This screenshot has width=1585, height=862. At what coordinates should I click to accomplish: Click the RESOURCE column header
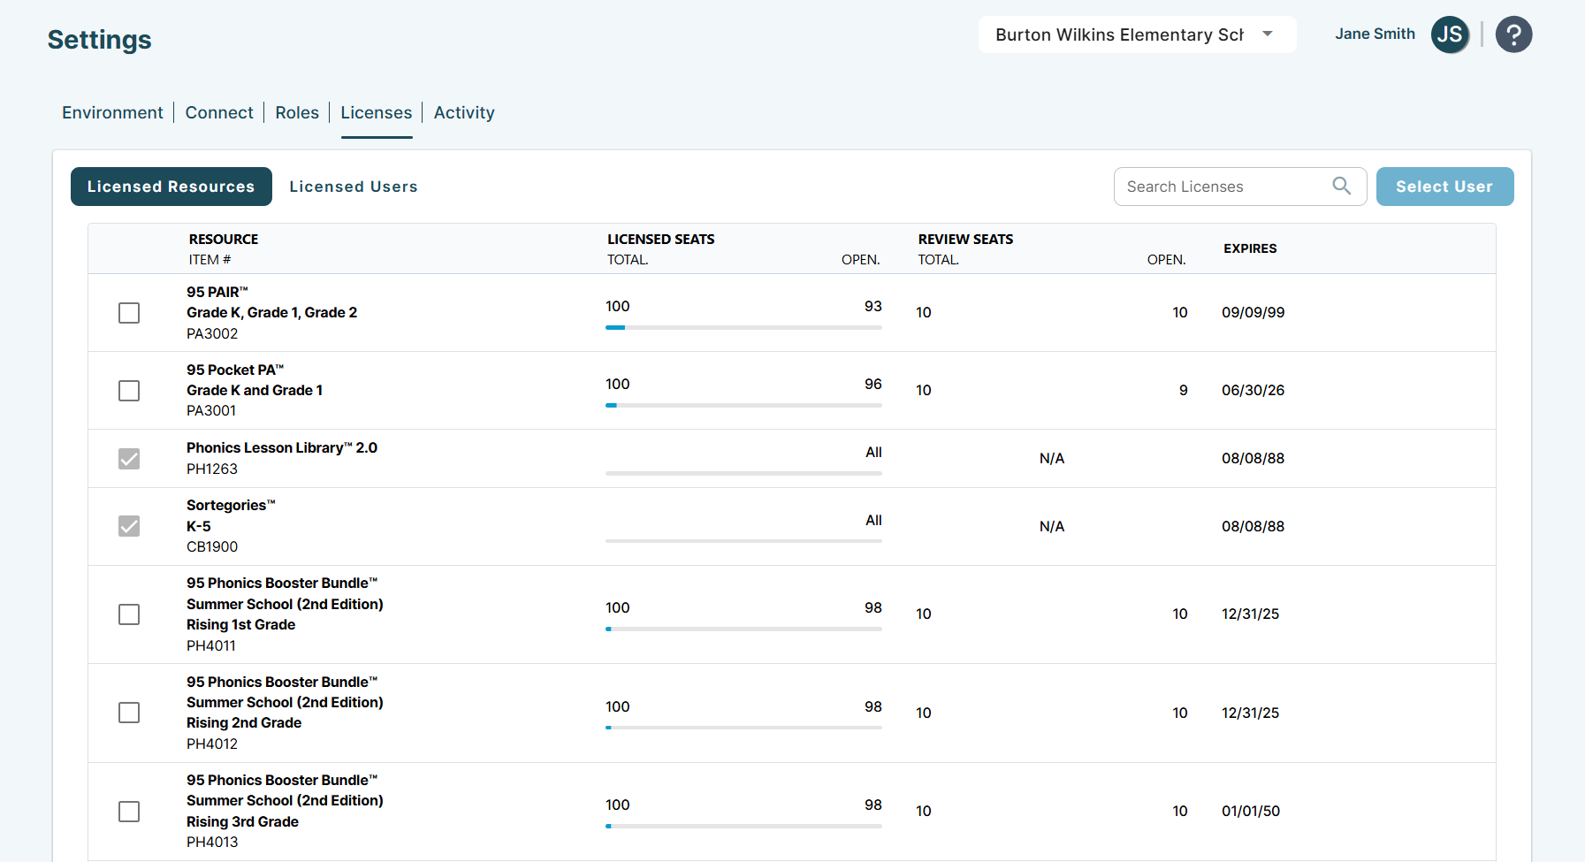(x=224, y=239)
